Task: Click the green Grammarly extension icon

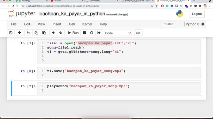Action: 167,6
